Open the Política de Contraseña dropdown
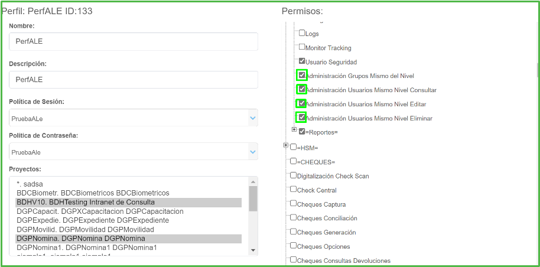The height and width of the screenshot is (267, 540). [x=134, y=152]
